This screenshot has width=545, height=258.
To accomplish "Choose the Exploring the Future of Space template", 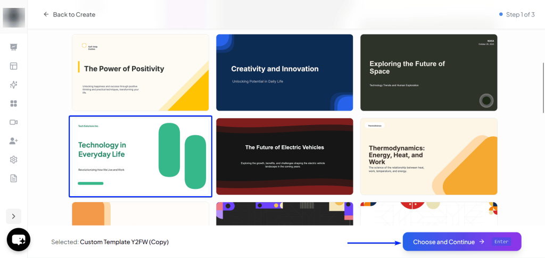I will click(x=428, y=72).
